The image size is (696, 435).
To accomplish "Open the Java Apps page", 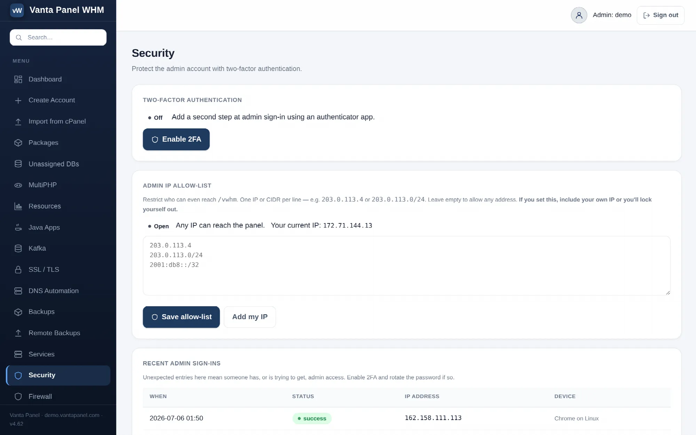I will tap(58, 228).
